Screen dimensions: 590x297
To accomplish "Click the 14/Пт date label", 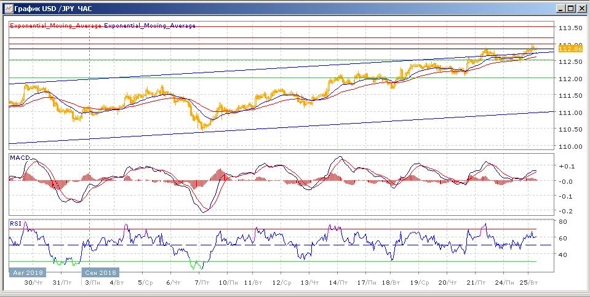I will coord(338,282).
